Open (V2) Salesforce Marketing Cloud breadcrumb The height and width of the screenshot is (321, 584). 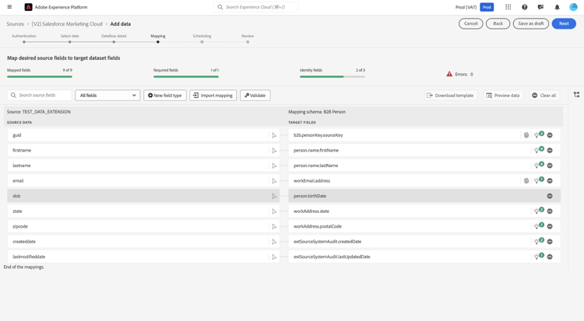point(67,24)
